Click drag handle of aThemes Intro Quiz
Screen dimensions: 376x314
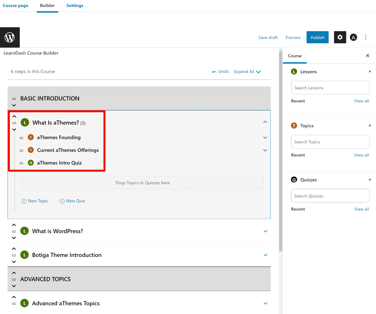(22, 163)
